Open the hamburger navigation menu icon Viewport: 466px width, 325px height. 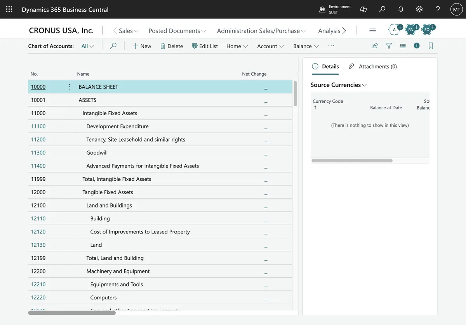(x=372, y=30)
